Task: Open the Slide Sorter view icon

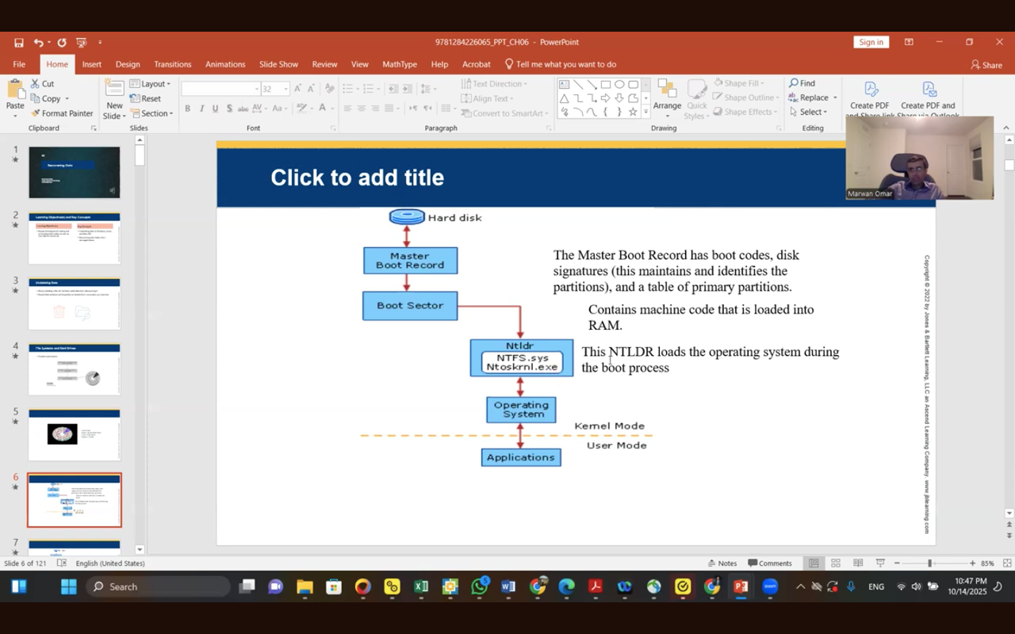Action: 835,563
